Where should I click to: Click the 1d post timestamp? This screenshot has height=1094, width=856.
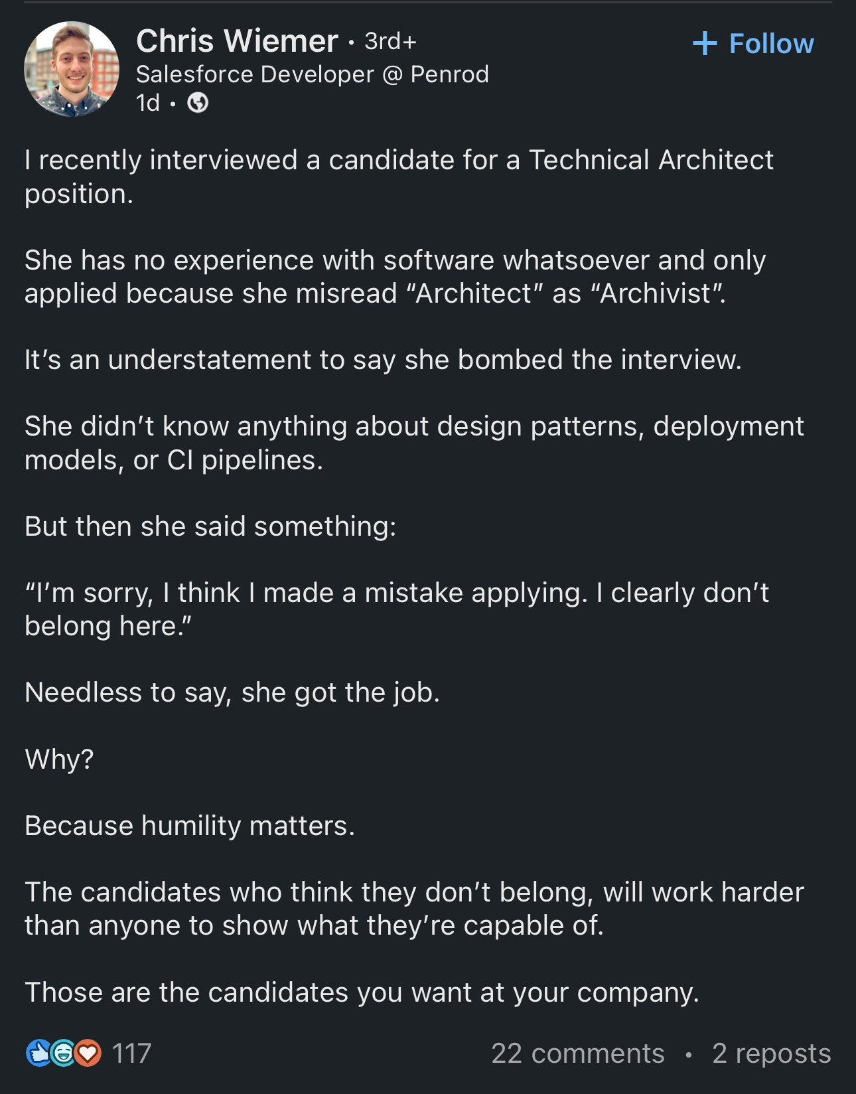[148, 103]
